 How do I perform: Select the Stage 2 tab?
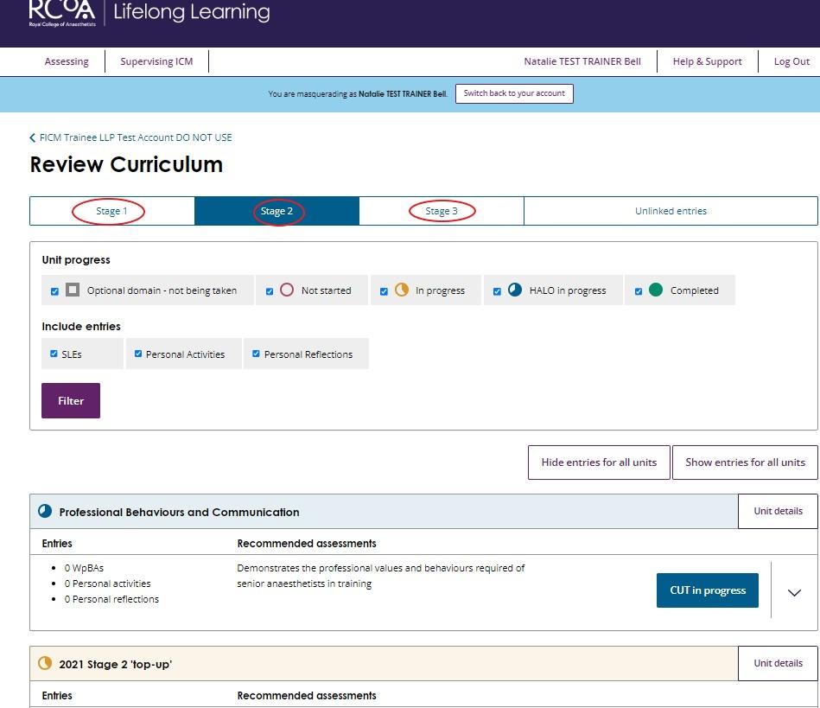(277, 211)
